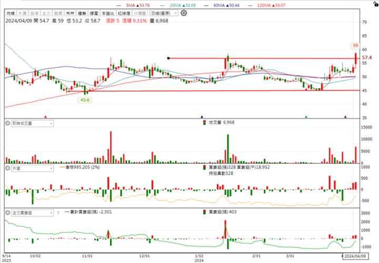The image size is (379, 263).
Task: Expand the 外資 indicator dropdown
Action: click(x=52, y=169)
